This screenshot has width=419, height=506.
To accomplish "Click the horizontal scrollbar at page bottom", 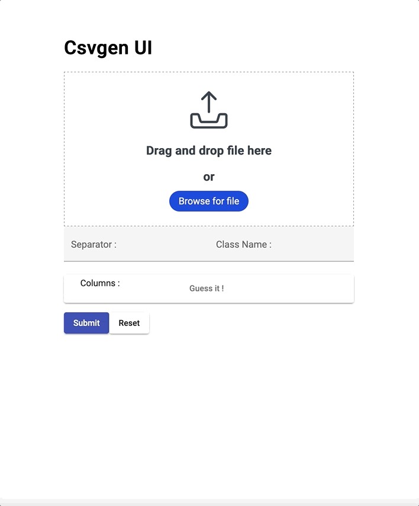I will [209, 502].
